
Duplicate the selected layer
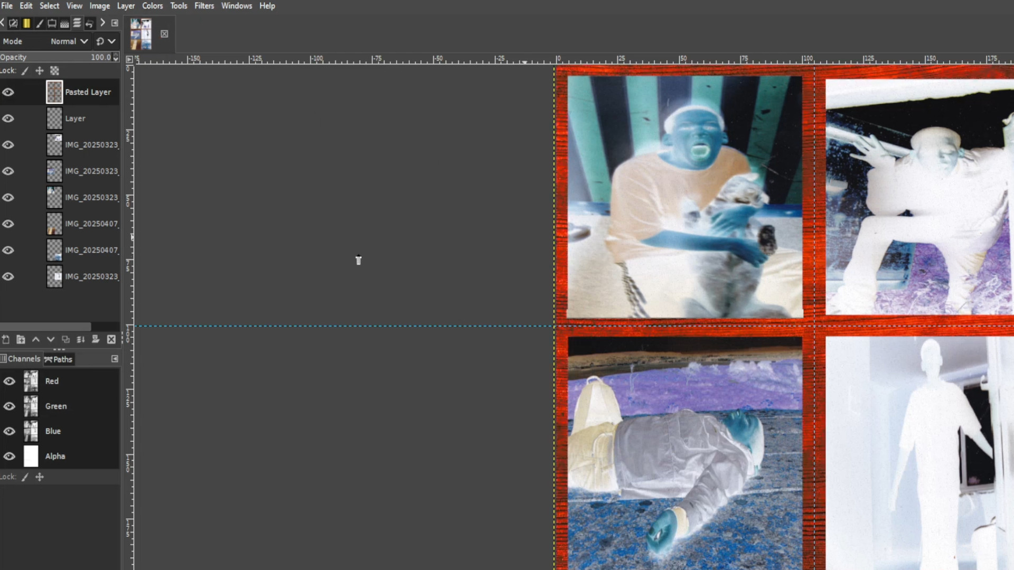(65, 339)
